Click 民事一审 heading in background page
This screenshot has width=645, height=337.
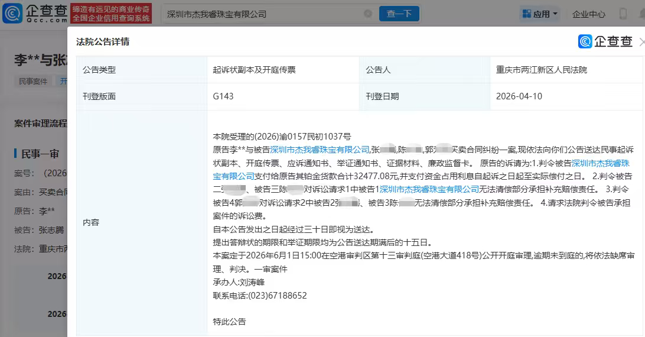coord(40,154)
